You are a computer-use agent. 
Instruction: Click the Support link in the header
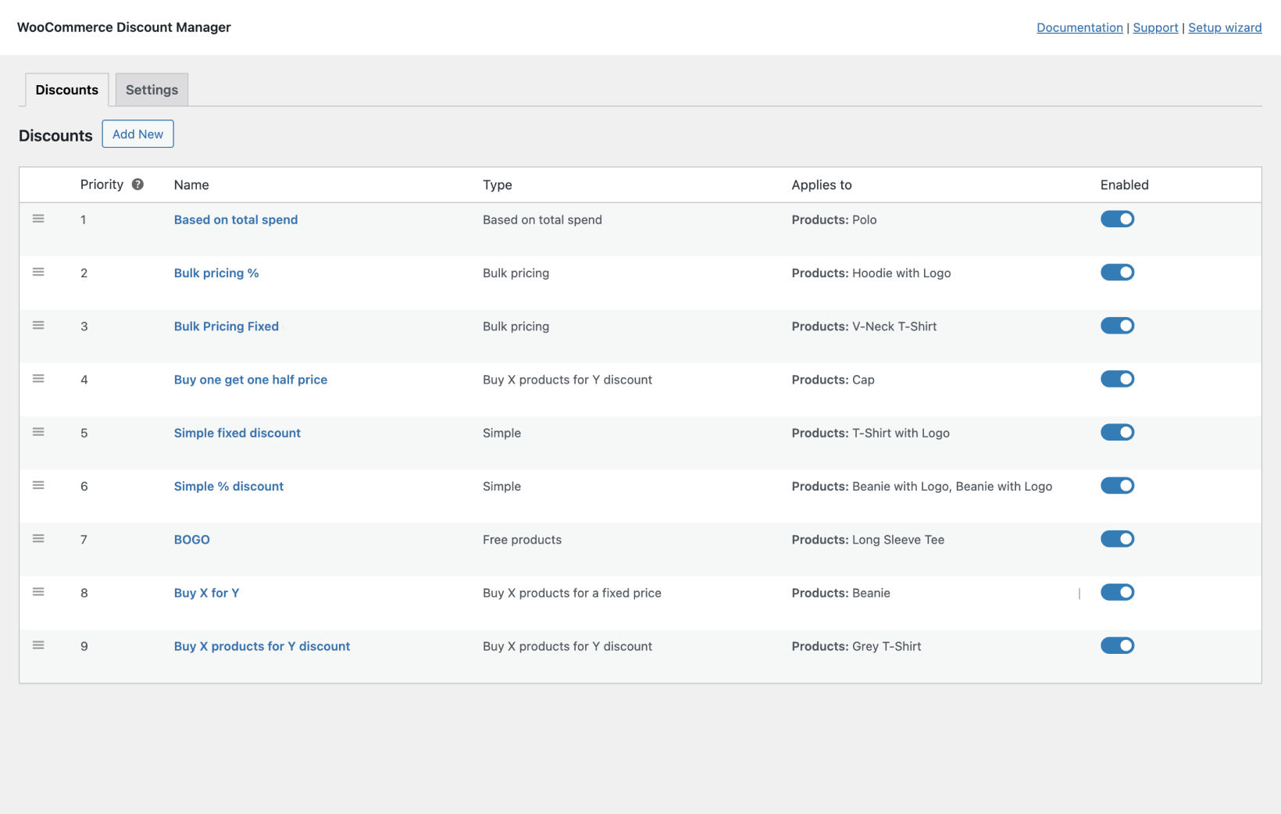tap(1155, 27)
